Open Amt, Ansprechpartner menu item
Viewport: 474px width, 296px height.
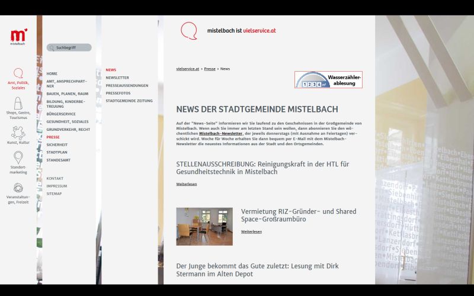(x=66, y=83)
